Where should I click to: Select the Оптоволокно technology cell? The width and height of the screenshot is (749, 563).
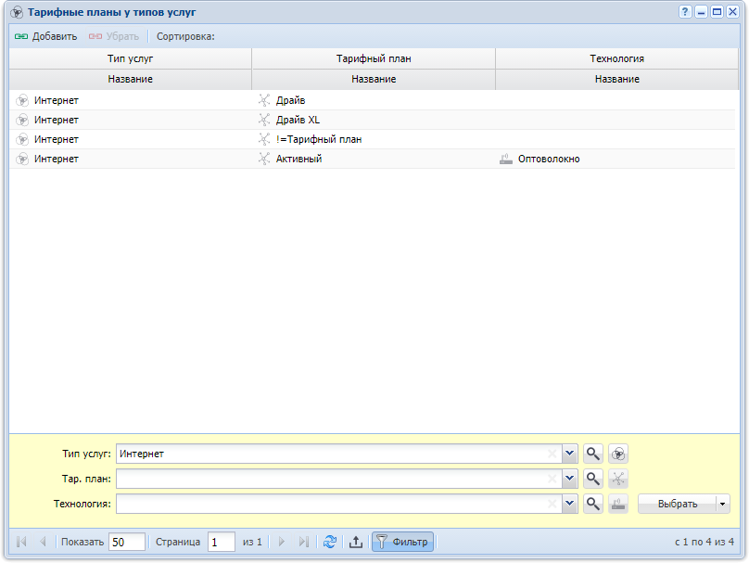[x=616, y=159]
